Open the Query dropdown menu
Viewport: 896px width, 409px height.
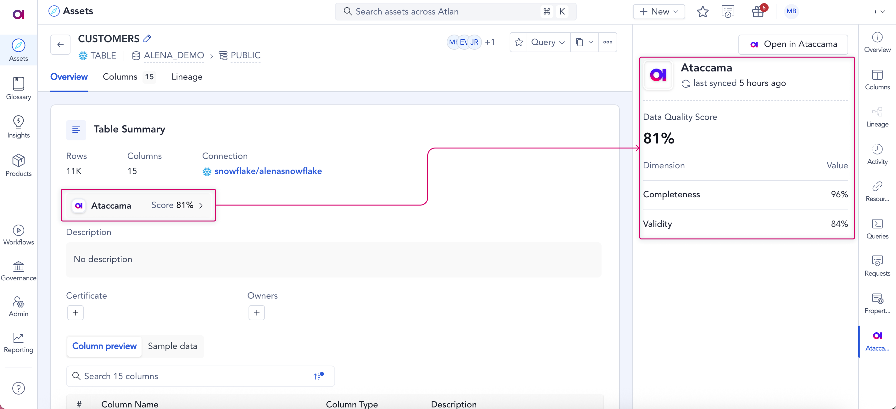click(x=548, y=42)
